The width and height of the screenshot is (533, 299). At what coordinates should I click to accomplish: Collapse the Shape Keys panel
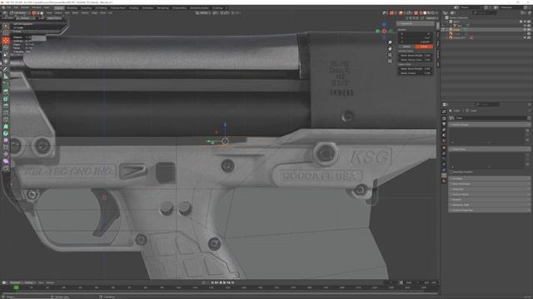click(490, 149)
